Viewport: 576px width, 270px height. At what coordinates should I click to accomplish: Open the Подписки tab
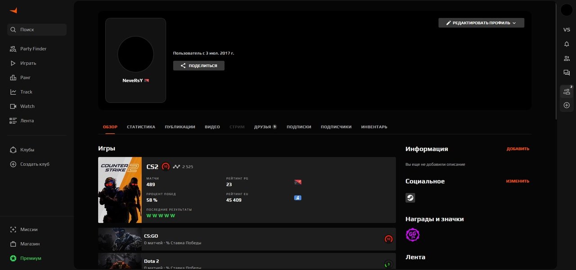coord(299,127)
